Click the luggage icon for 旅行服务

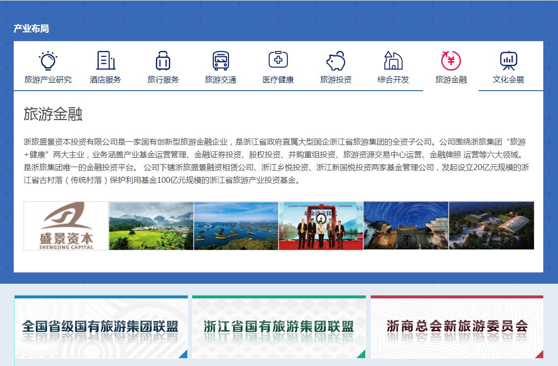pos(163,61)
